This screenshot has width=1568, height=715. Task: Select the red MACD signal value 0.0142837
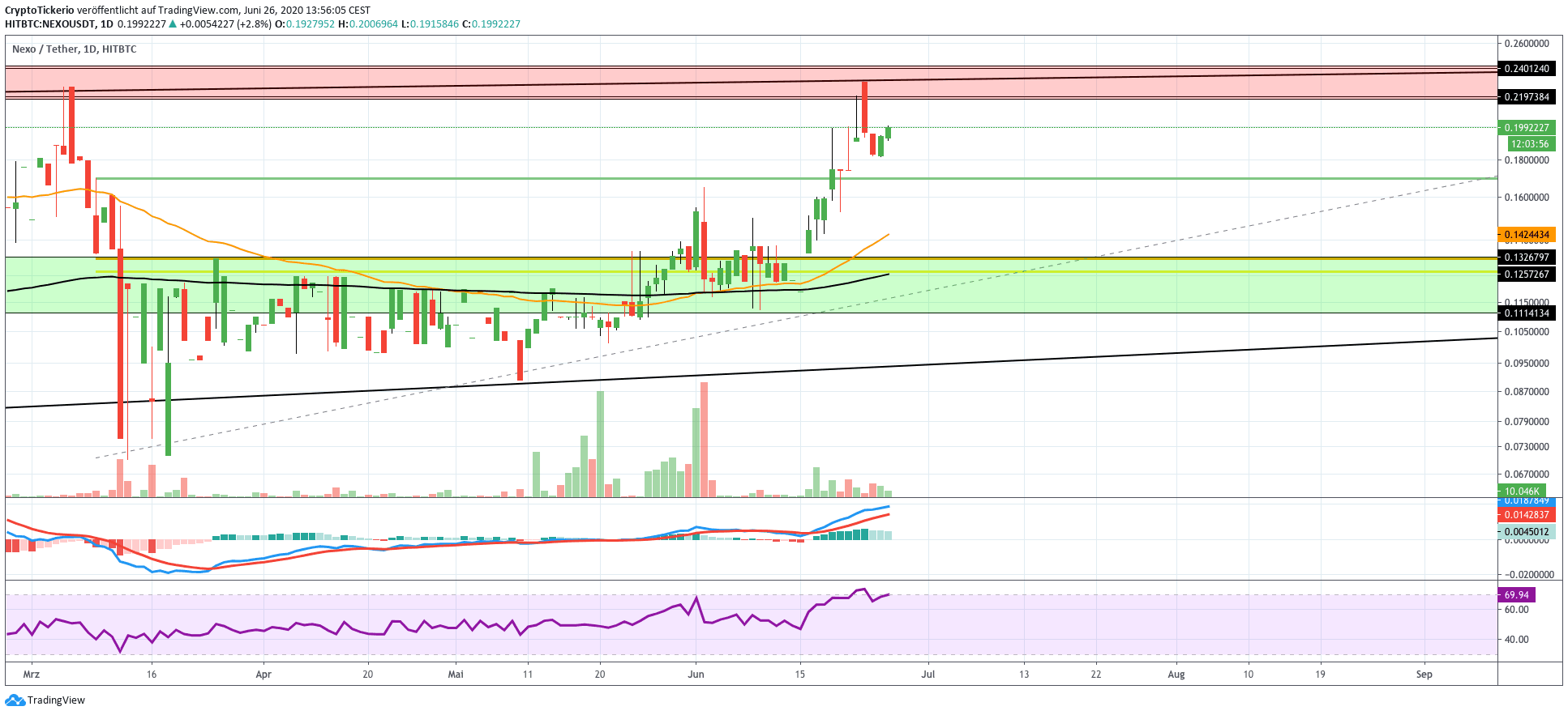pyautogui.click(x=1526, y=515)
